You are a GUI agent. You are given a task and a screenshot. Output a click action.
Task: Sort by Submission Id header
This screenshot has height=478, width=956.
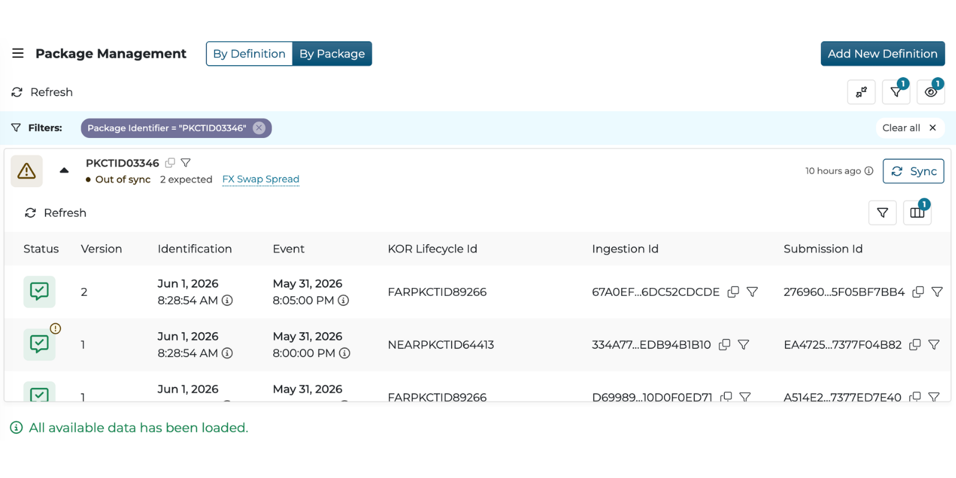(x=823, y=249)
